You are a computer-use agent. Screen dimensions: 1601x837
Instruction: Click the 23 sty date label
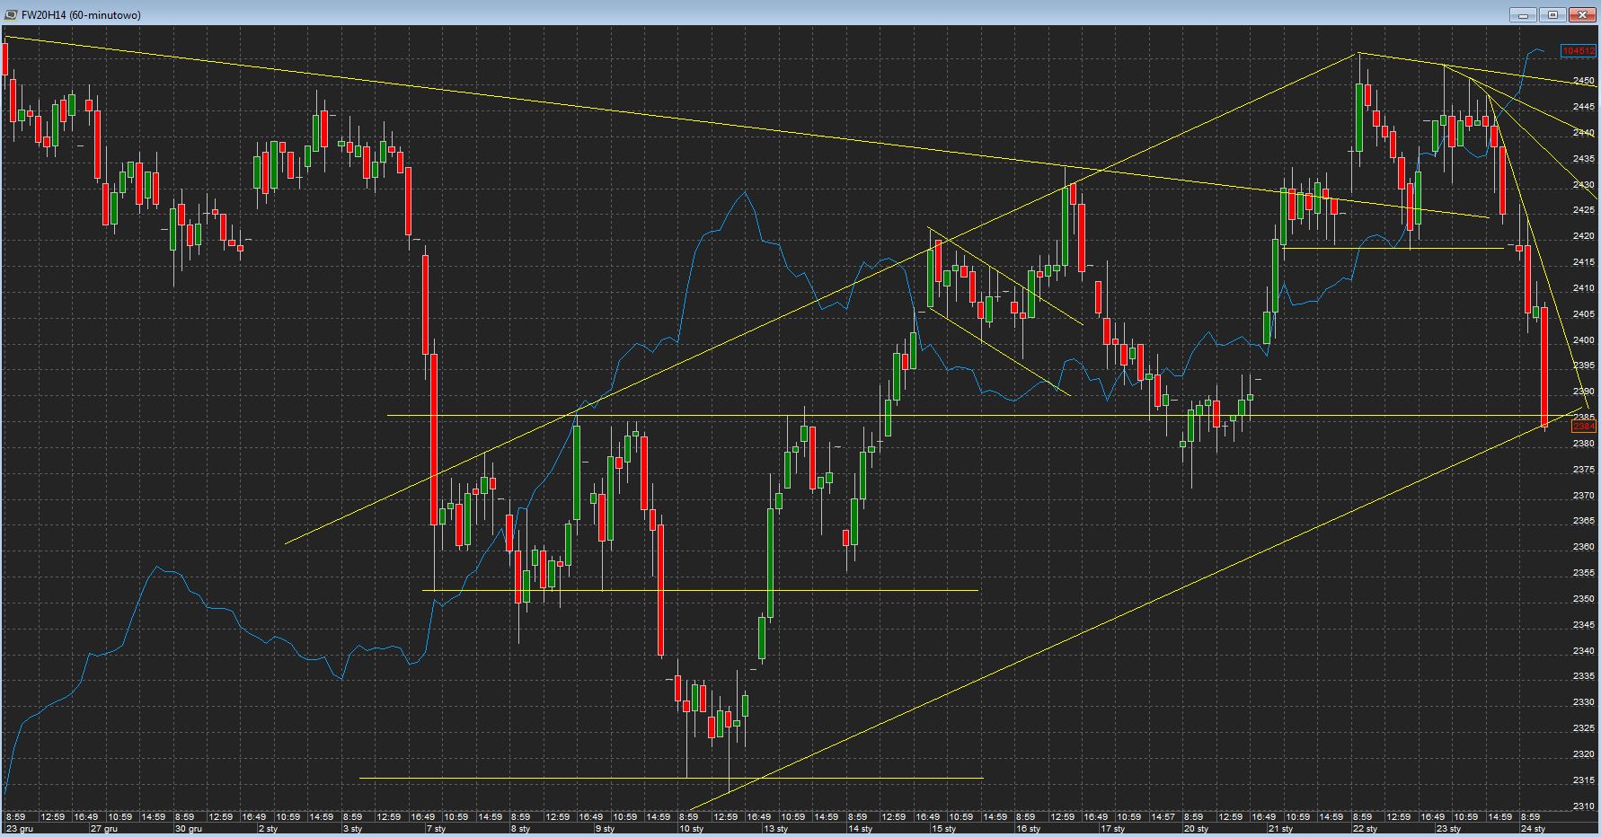click(x=1448, y=829)
